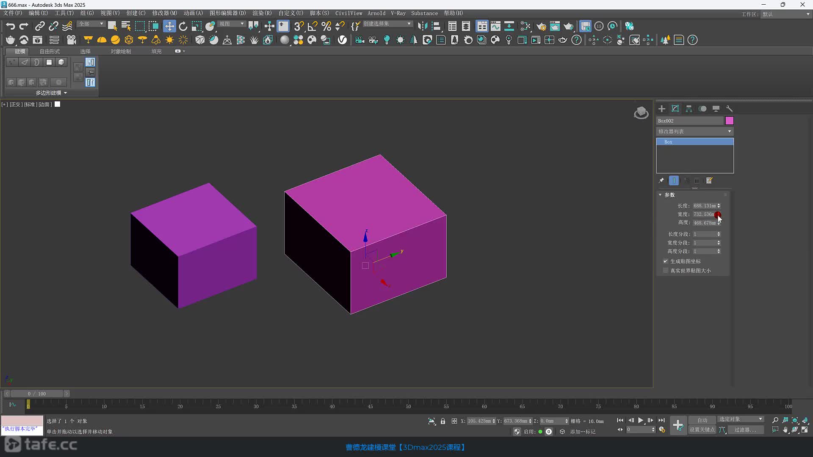The width and height of the screenshot is (813, 457).
Task: Click the 长度 spinner arrows
Action: 719,206
